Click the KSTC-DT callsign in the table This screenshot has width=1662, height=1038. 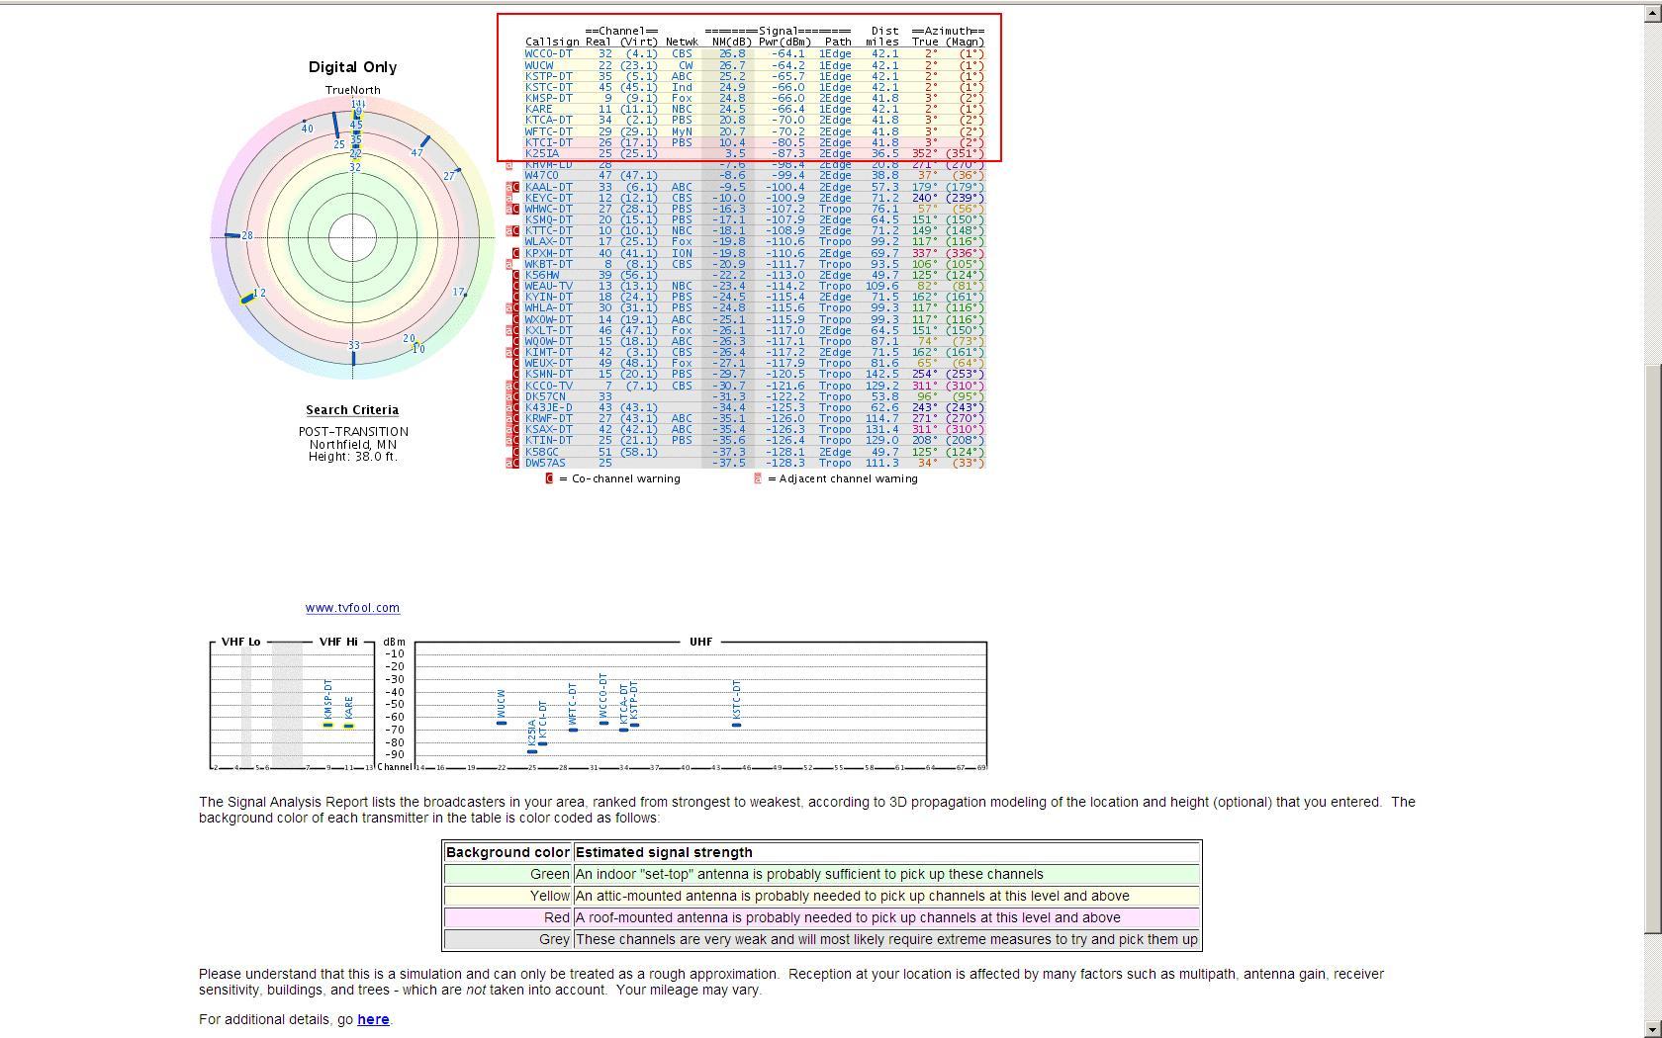[549, 87]
